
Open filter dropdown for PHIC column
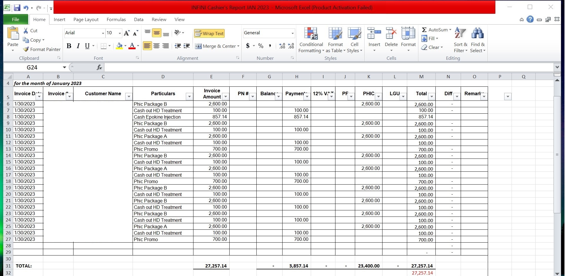(x=378, y=97)
